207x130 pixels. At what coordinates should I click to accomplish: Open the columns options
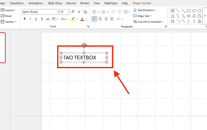pos(120,19)
